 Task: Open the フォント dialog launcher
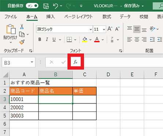tap(121, 51)
